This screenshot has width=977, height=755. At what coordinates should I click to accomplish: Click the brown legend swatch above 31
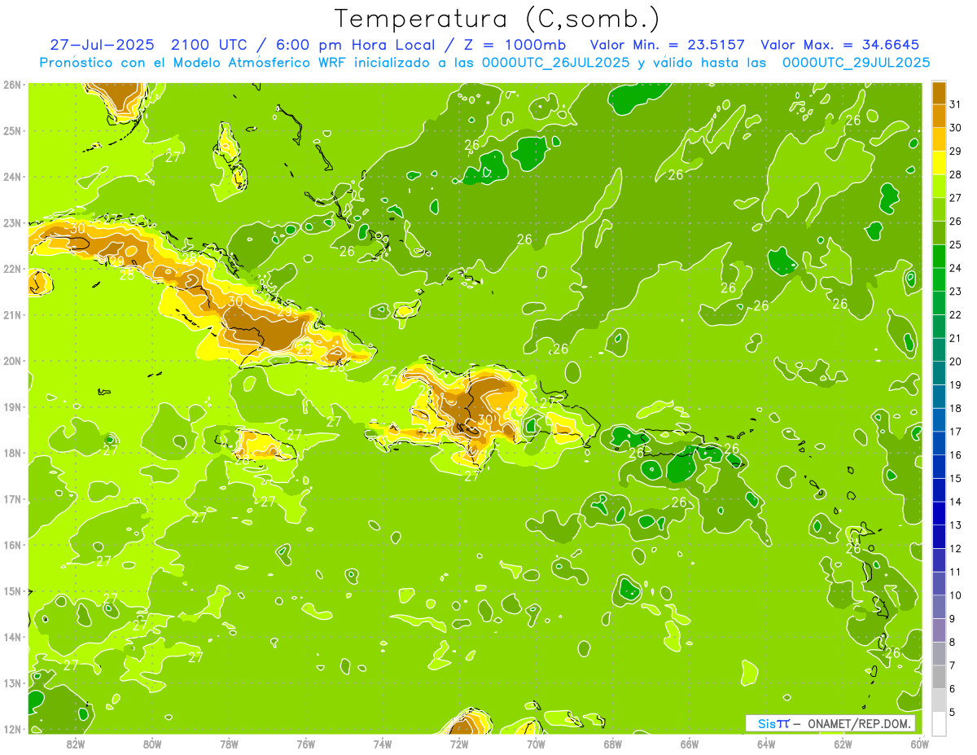pos(939,93)
